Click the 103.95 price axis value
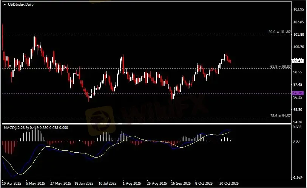Image resolution: width=307 pixels, height=188 pixels. (x=299, y=9)
